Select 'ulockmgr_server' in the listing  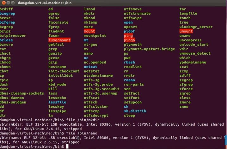pos(196,27)
